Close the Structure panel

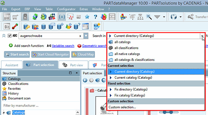coord(77,73)
